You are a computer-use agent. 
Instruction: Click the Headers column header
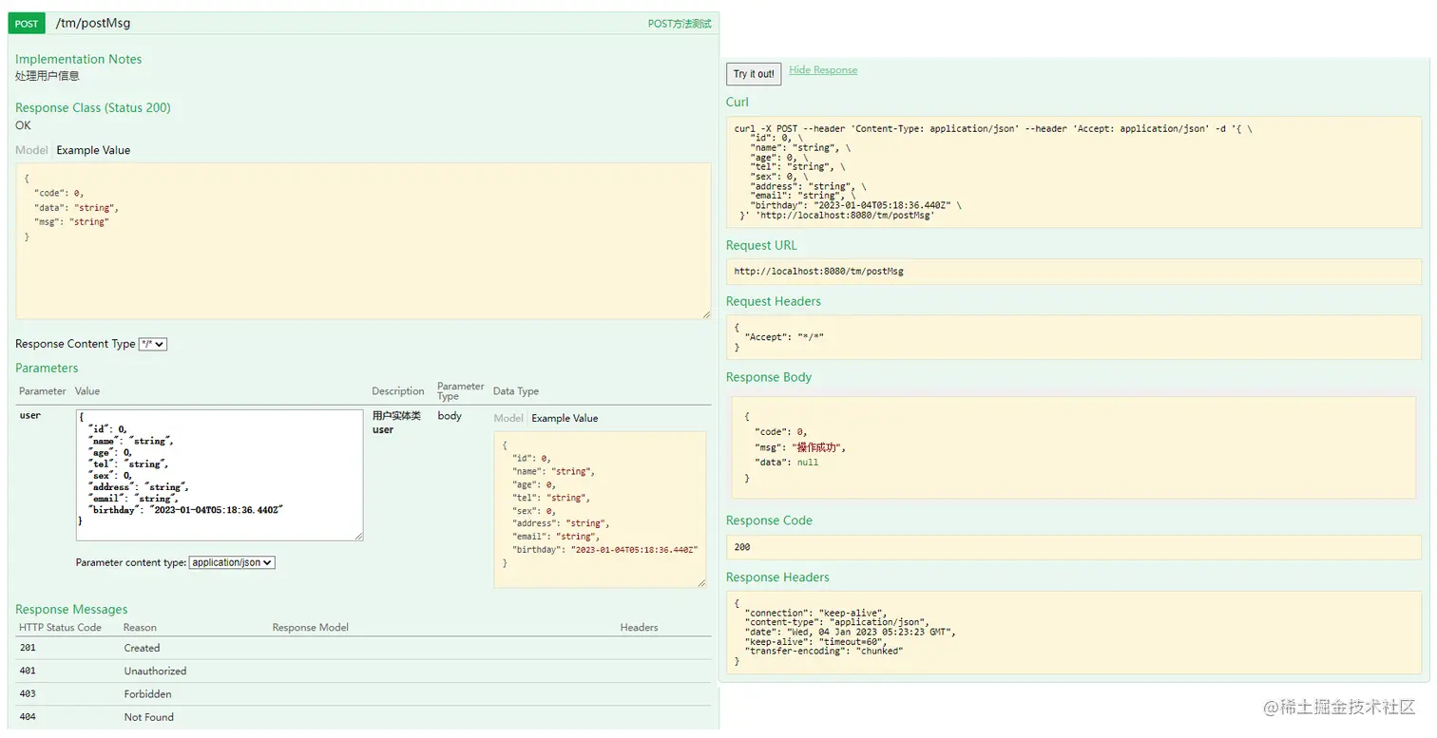[x=640, y=628]
